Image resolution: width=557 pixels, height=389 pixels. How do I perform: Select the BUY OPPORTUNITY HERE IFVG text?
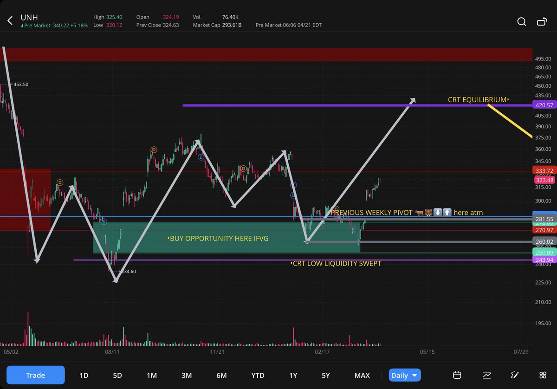click(218, 238)
